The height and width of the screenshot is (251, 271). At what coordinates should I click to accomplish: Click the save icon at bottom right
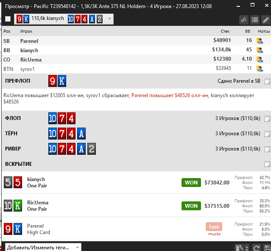pos(267,248)
